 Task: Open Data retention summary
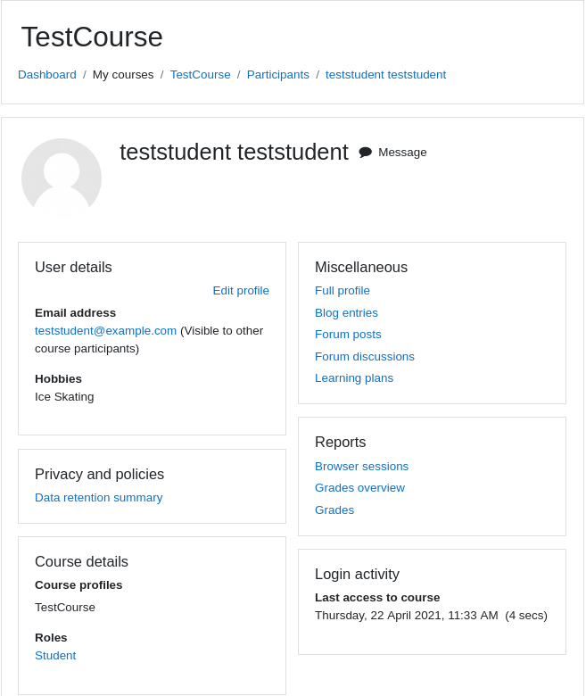[98, 498]
